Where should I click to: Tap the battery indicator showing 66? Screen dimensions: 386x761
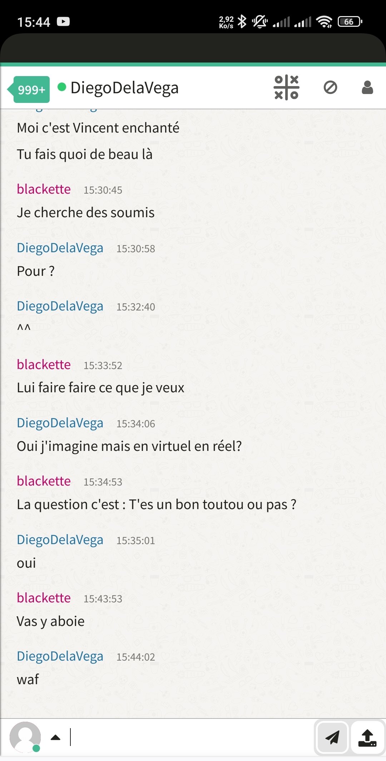click(350, 22)
